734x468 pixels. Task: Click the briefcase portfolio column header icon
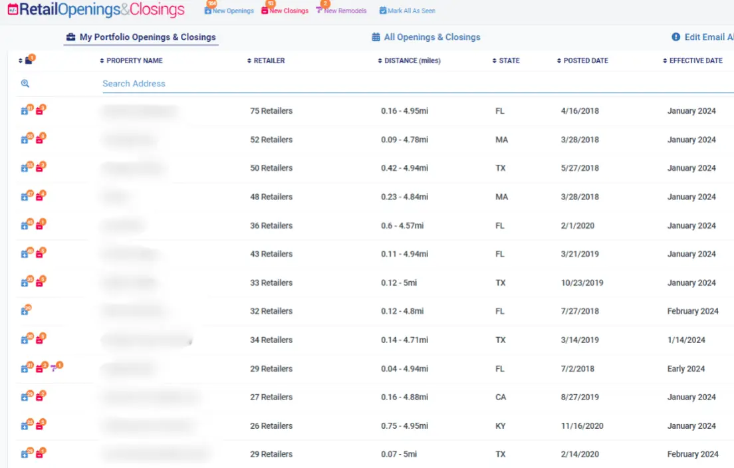(28, 61)
